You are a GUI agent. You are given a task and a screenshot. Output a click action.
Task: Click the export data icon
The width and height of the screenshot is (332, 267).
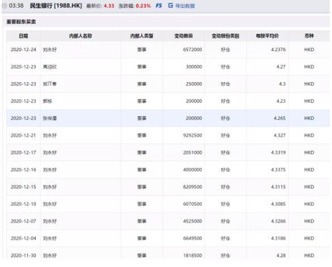[171, 6]
